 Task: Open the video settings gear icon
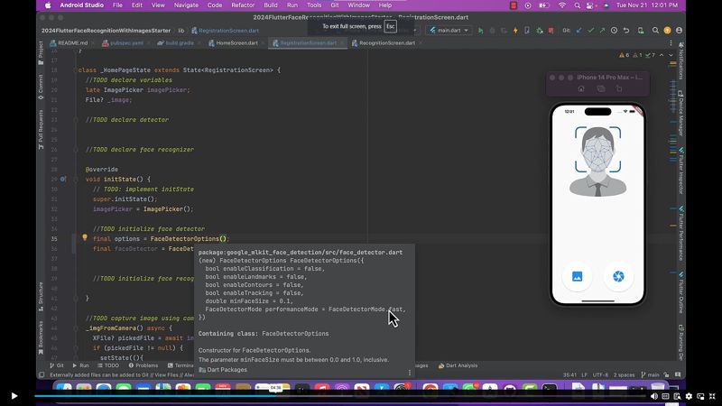pos(689,396)
